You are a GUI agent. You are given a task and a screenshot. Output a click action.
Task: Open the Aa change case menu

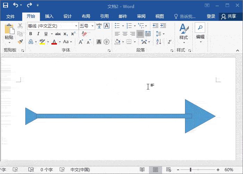(x=67, y=42)
